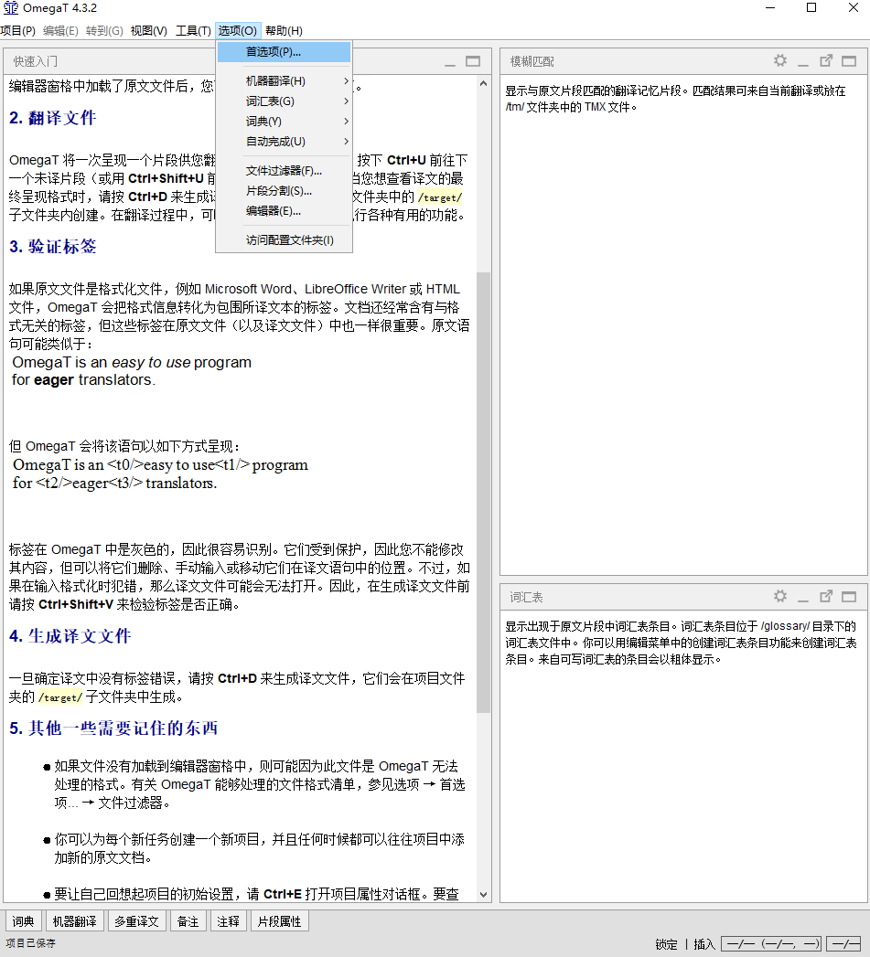Viewport: 870px width, 957px height.
Task: Minimize the 词汇表 panel
Action: (802, 597)
